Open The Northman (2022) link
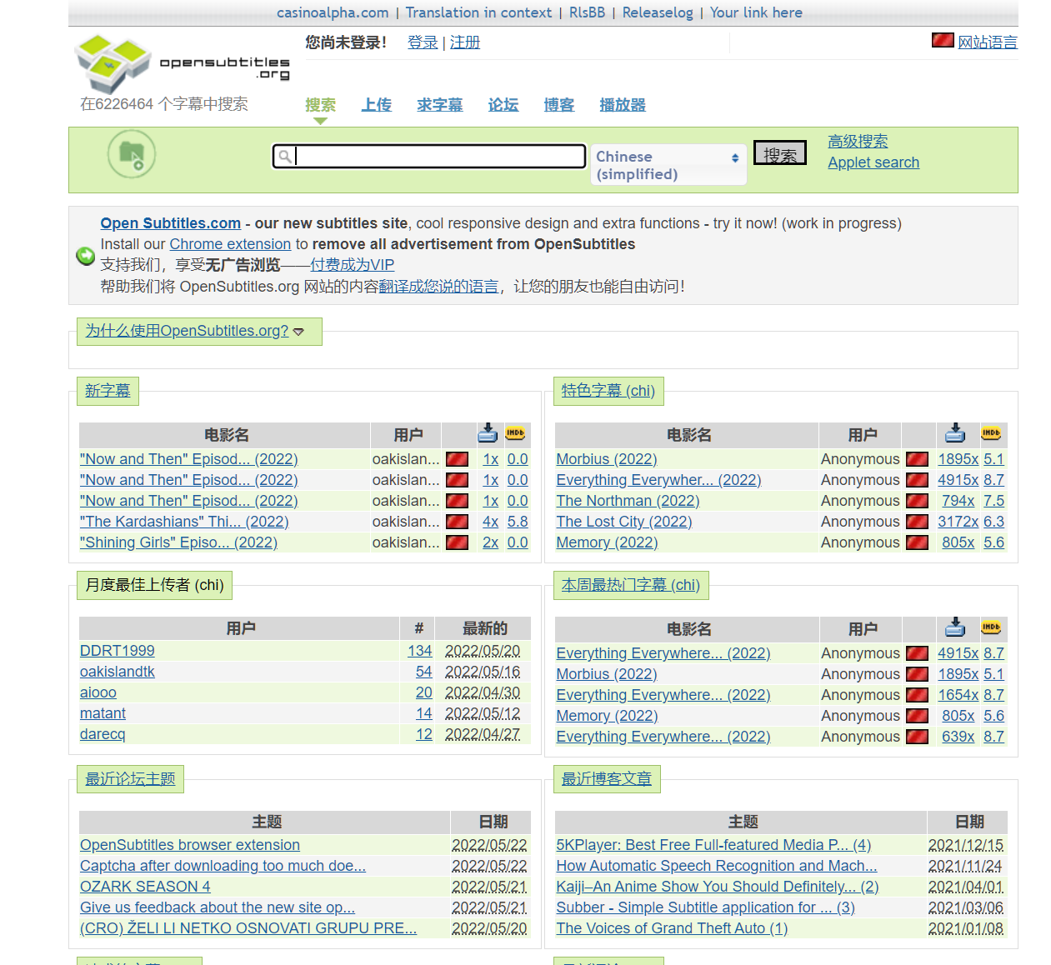The image size is (1051, 965). 628,501
